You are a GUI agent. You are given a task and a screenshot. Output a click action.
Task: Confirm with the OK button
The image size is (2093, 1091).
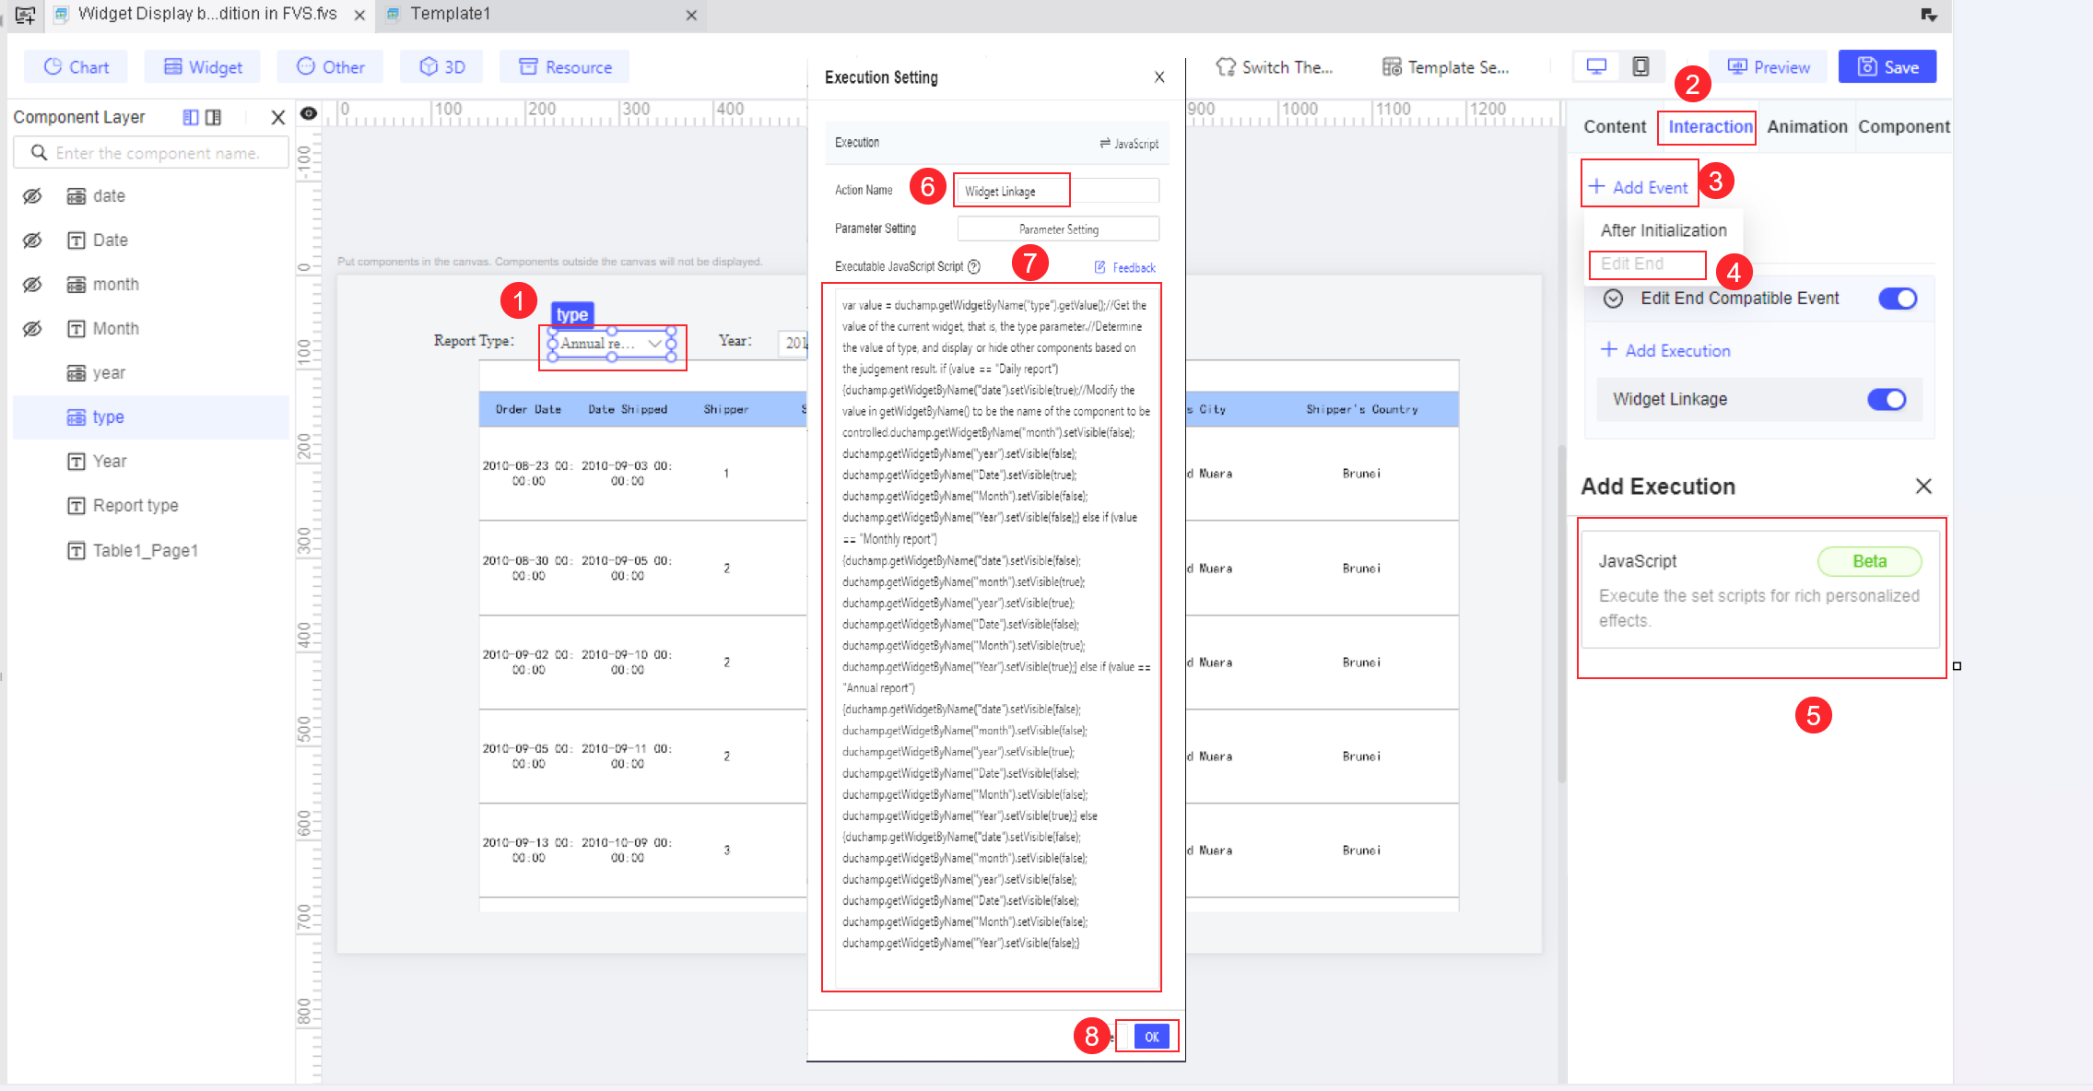pyautogui.click(x=1151, y=1037)
